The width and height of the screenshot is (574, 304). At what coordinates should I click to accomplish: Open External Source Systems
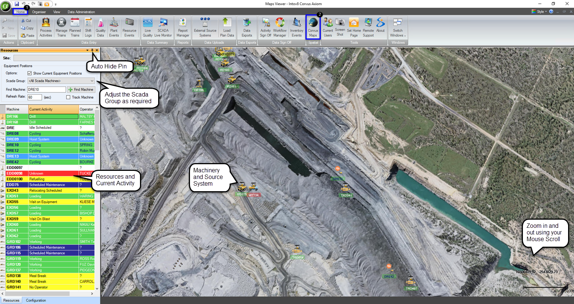205,27
